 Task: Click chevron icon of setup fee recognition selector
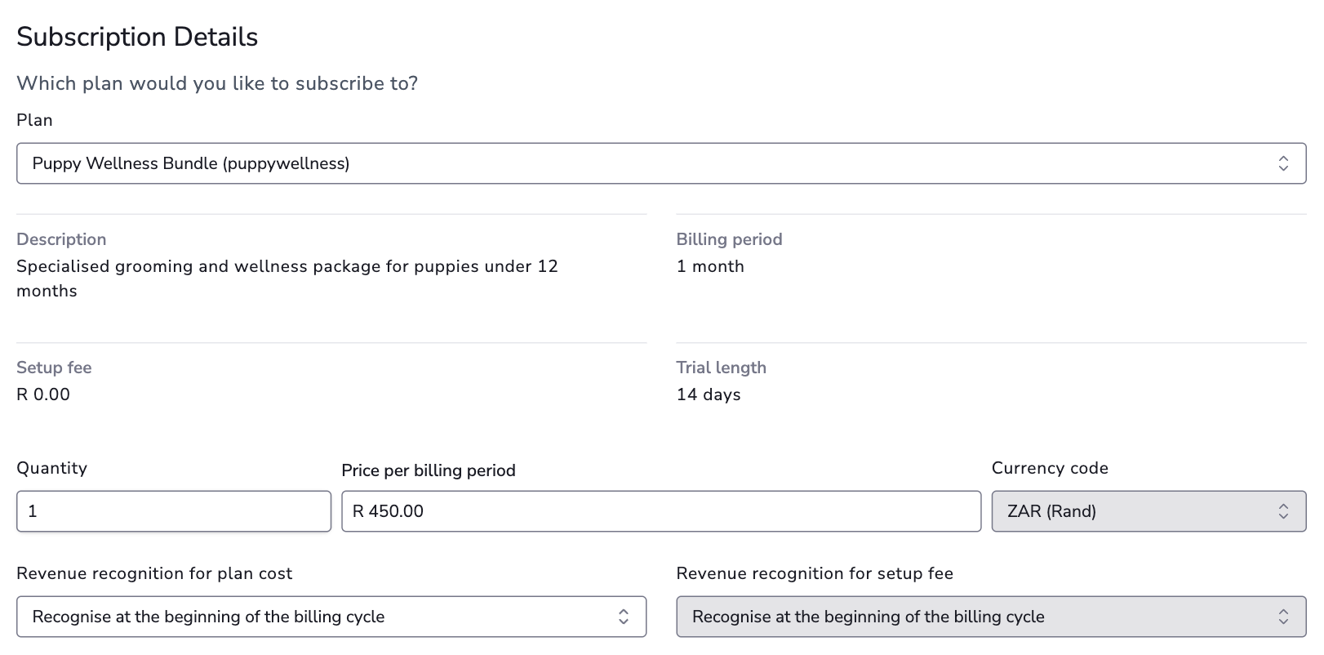click(x=1283, y=617)
